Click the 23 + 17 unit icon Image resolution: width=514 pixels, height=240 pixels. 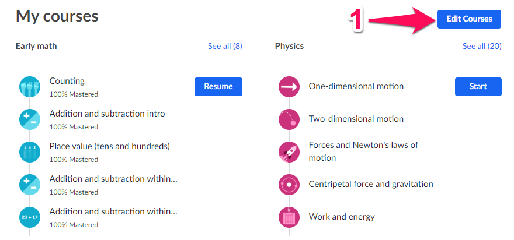tap(30, 217)
